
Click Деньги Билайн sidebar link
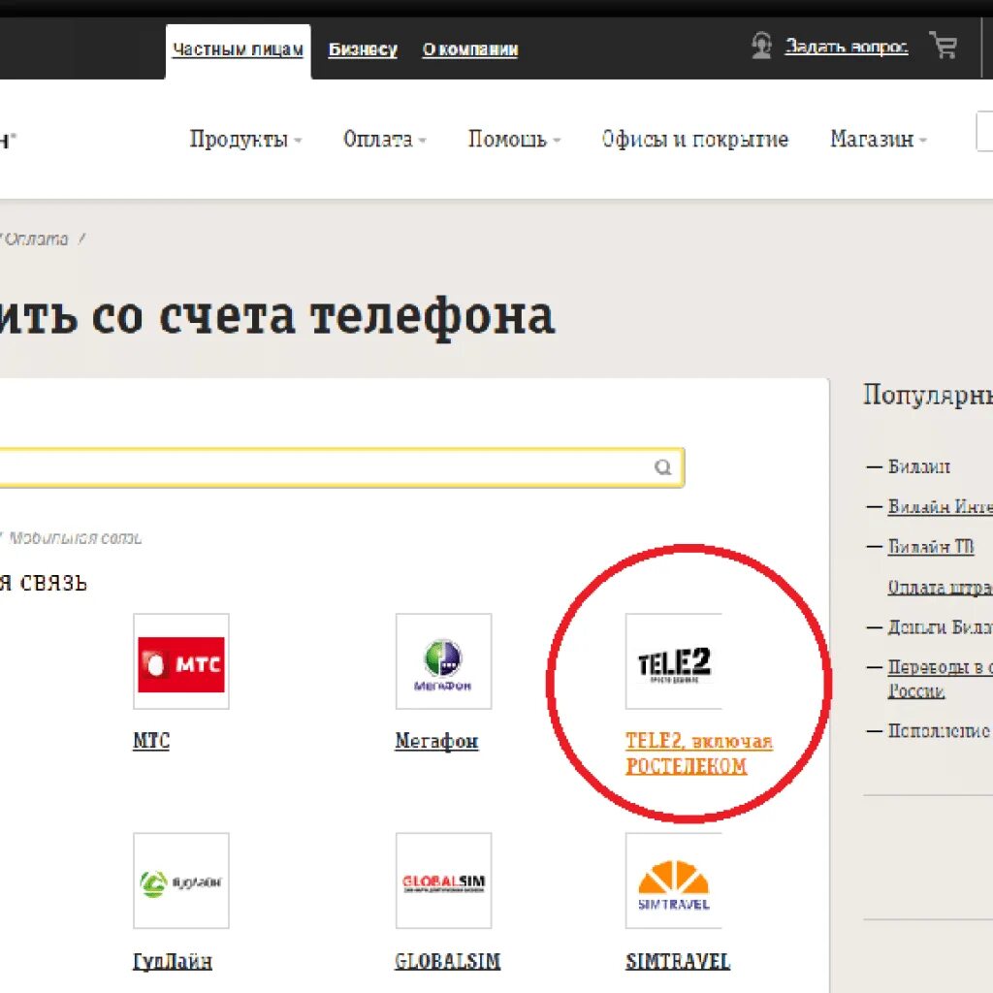click(940, 627)
